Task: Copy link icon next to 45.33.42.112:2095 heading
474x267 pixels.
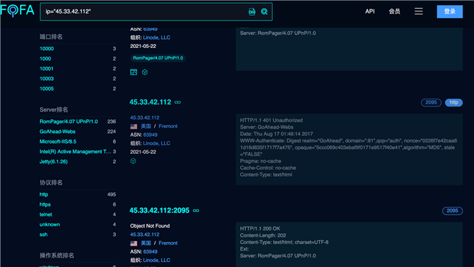Action: click(x=196, y=210)
